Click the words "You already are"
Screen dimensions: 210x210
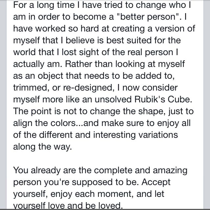point(48,171)
